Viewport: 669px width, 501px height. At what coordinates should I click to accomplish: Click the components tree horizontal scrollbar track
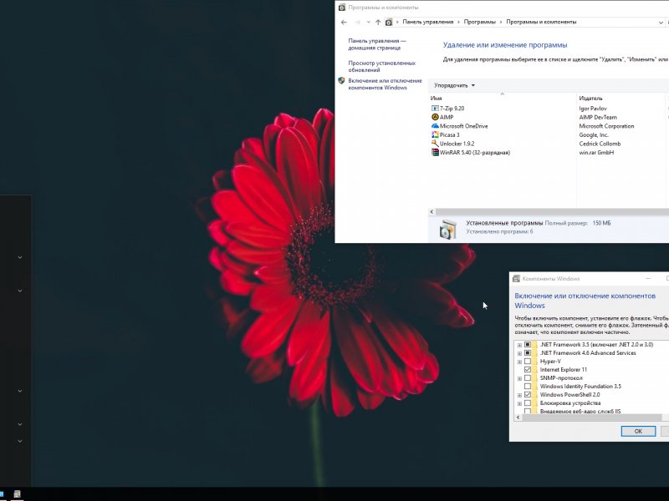(x=592, y=417)
